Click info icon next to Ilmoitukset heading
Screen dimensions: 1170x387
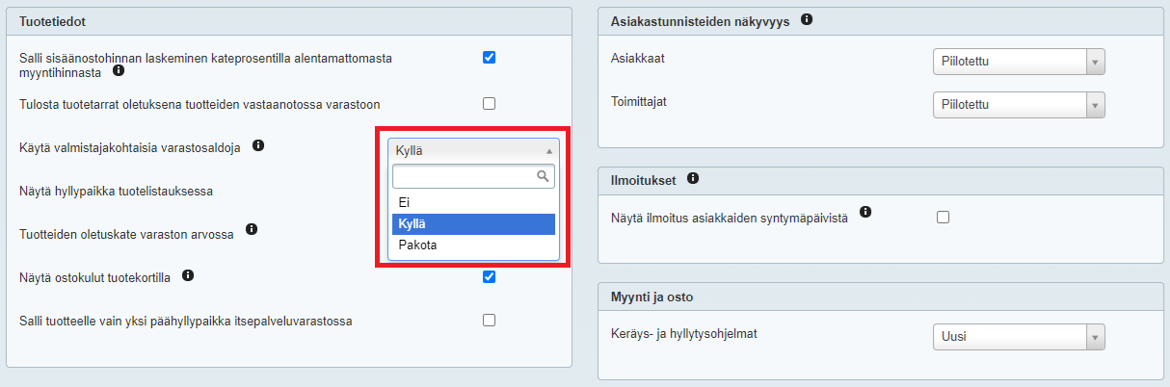tap(693, 178)
